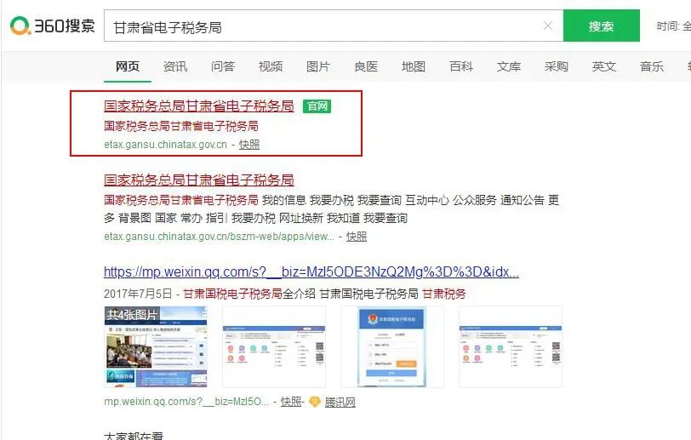Open 快照 for the bszm-web result

[x=356, y=237]
